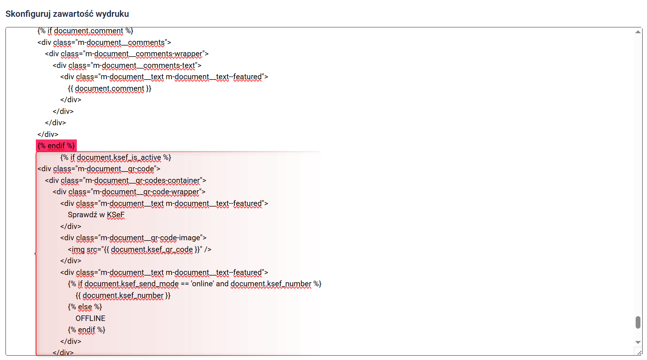This screenshot has height=360, width=647.
Task: Click the m-document__comments-text div line
Action: pos(127,65)
